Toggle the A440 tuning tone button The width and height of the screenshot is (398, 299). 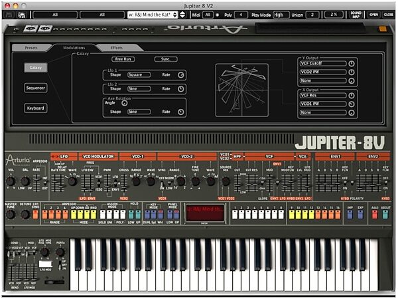tap(375, 215)
